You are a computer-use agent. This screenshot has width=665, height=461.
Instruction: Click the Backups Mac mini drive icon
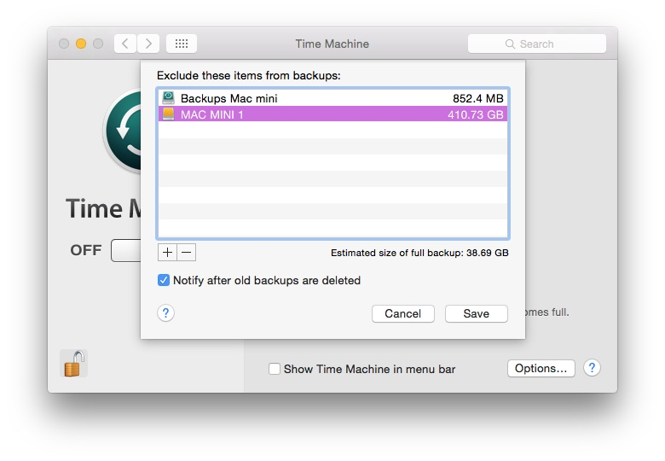[x=168, y=97]
